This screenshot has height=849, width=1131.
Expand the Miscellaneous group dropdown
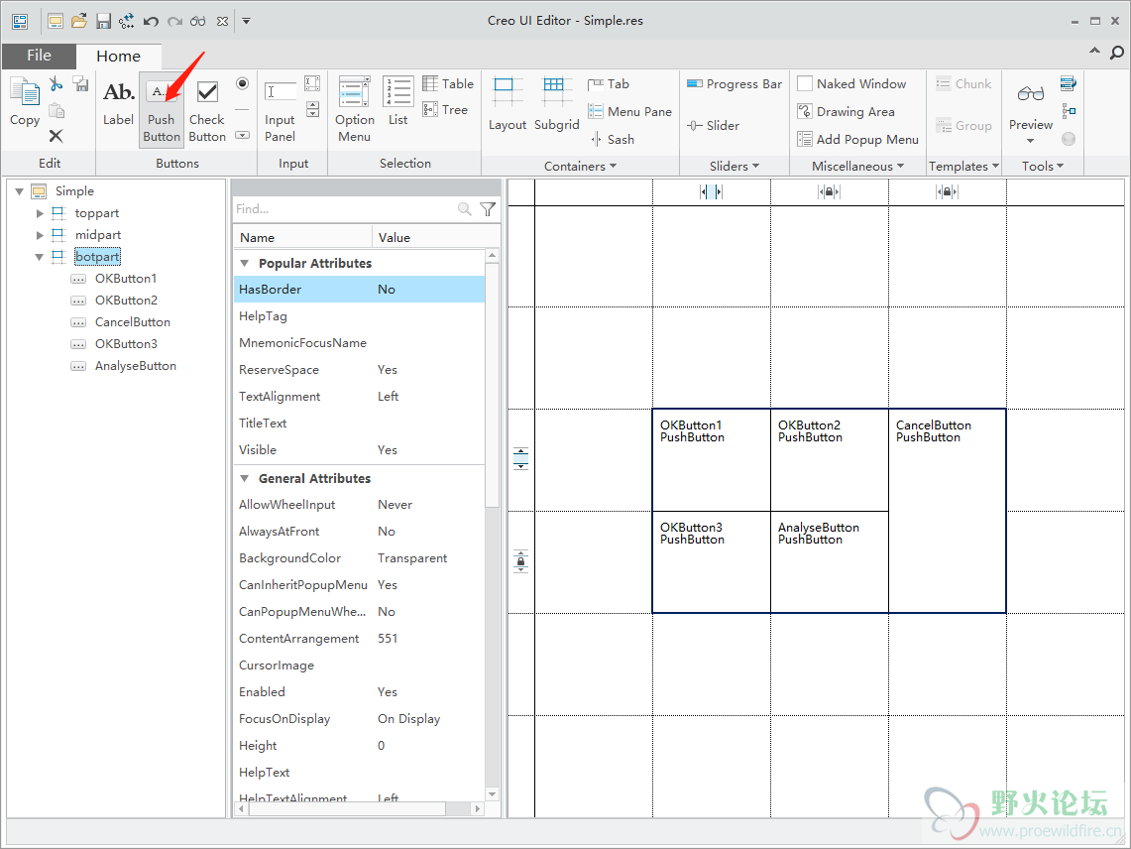(857, 166)
